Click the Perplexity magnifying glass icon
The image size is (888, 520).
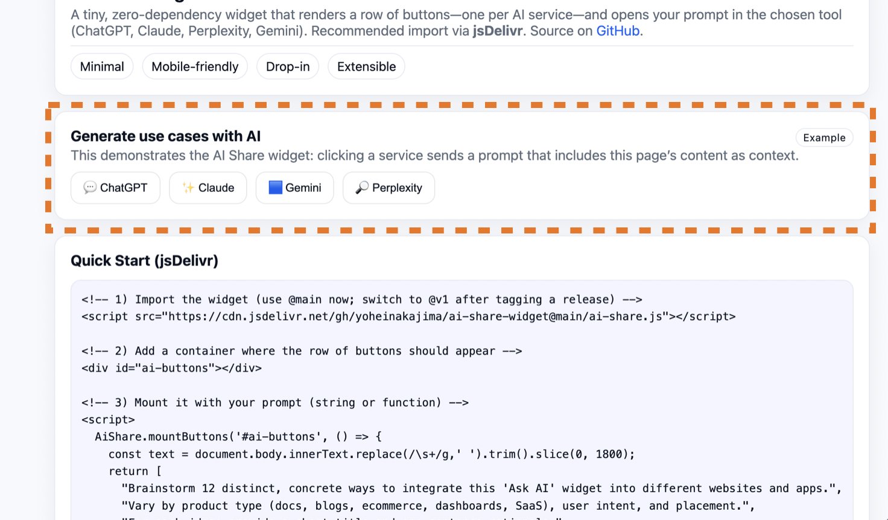click(362, 188)
